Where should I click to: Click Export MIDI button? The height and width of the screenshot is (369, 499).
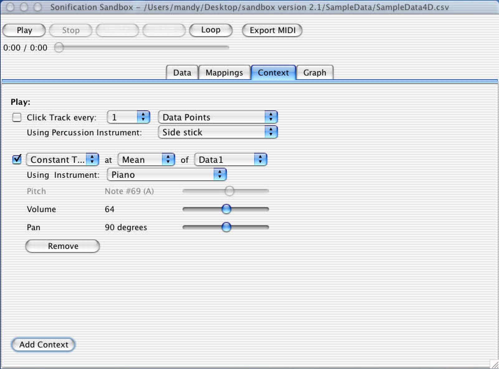pyautogui.click(x=272, y=30)
